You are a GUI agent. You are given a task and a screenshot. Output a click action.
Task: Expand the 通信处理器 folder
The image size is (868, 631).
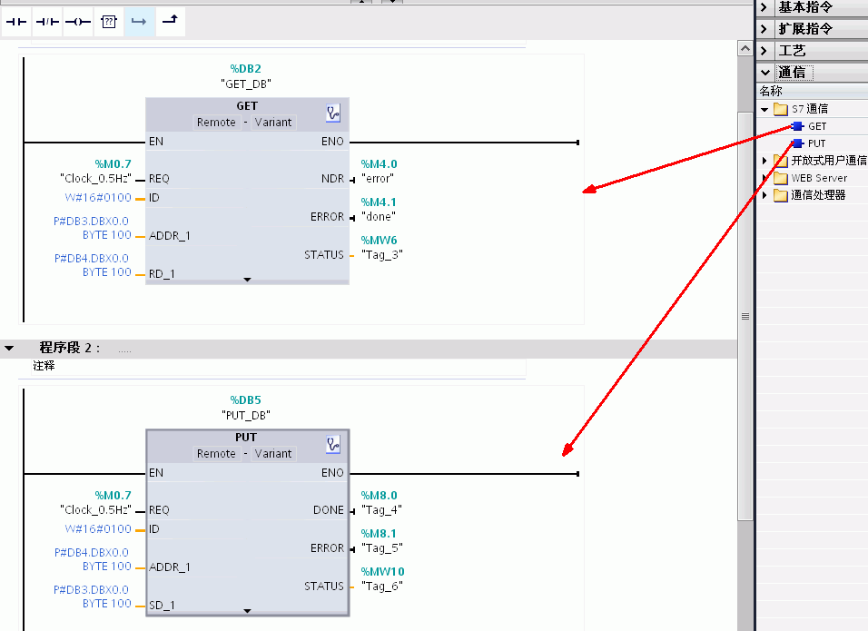click(x=764, y=195)
